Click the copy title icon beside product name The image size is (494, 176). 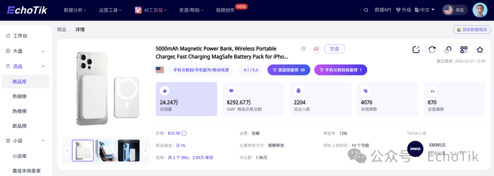[x=303, y=49]
